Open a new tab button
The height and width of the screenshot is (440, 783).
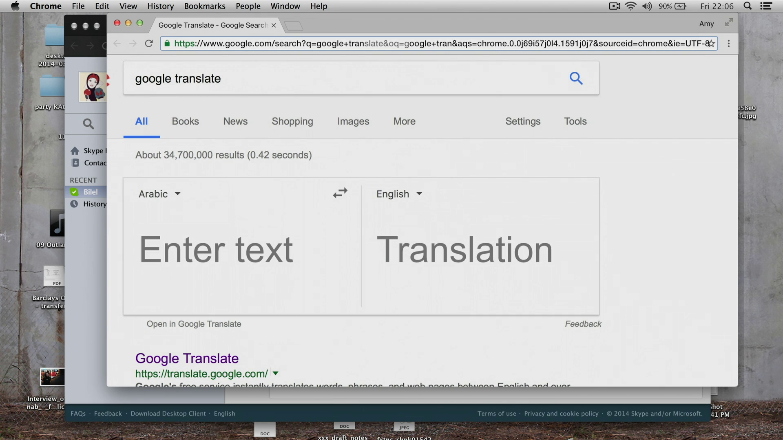[294, 26]
